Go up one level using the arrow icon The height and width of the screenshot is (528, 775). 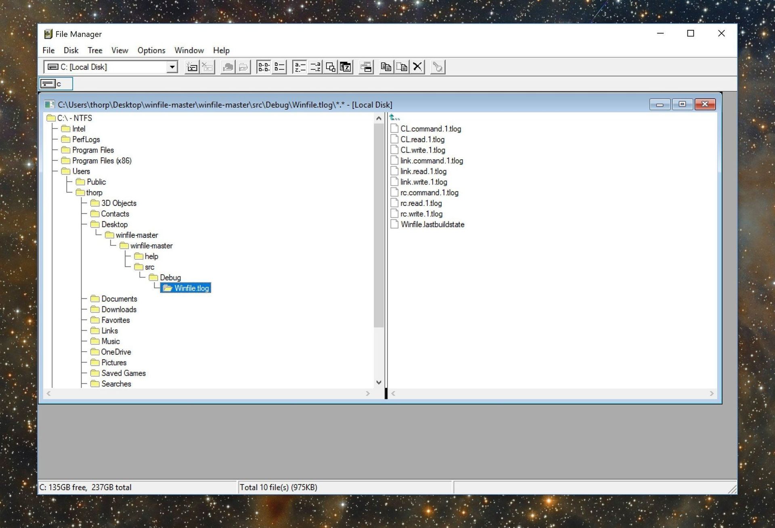[x=395, y=117]
